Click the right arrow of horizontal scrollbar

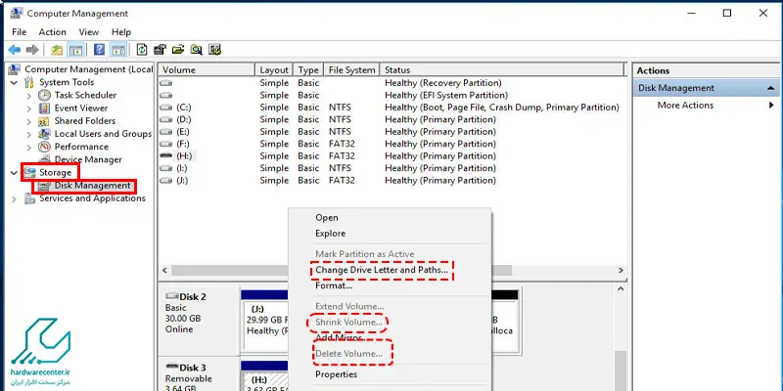[621, 270]
